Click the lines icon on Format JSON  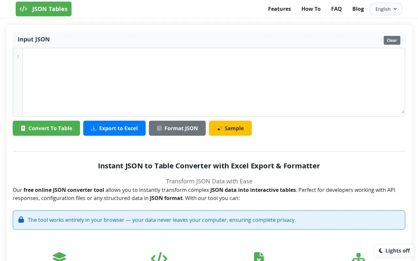[159, 128]
